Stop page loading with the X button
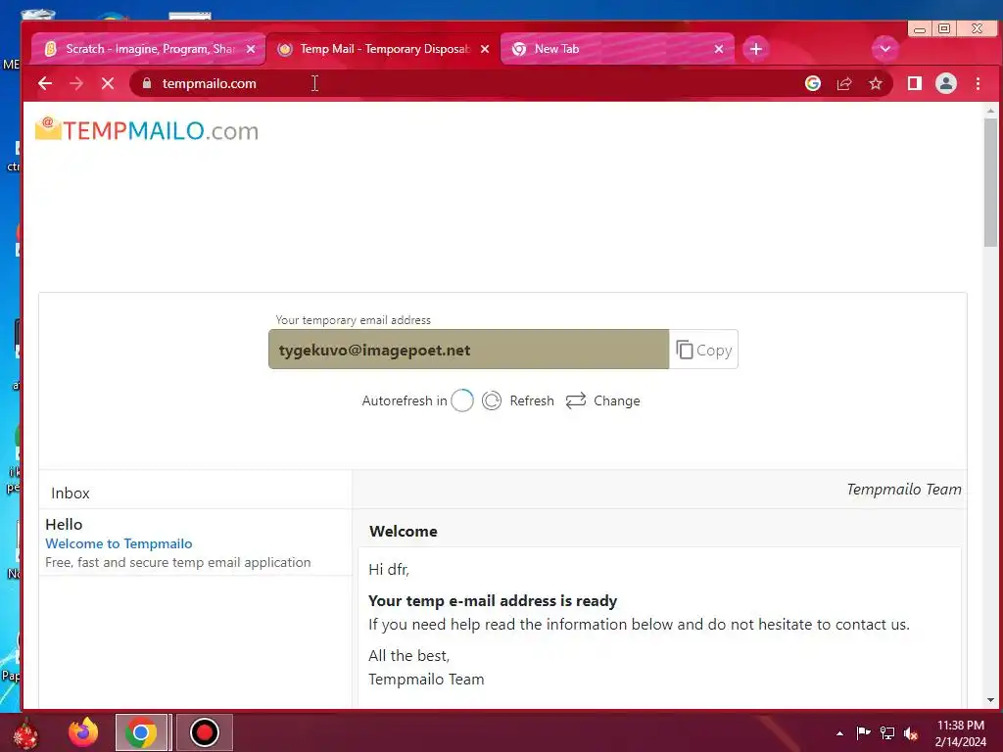1003x752 pixels. [x=108, y=84]
